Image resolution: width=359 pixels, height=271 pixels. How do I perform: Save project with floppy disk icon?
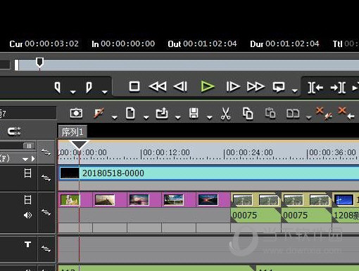pos(194,113)
